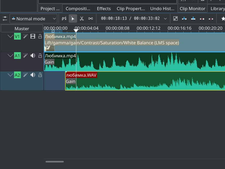Hide the V1 video track filmstrip icon
This screenshot has width=225, height=169.
[x=33, y=36]
